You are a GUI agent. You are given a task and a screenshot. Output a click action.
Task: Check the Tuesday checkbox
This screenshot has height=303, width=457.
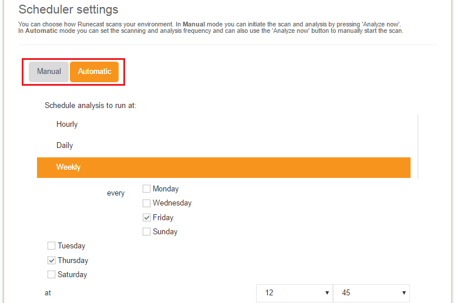point(52,246)
